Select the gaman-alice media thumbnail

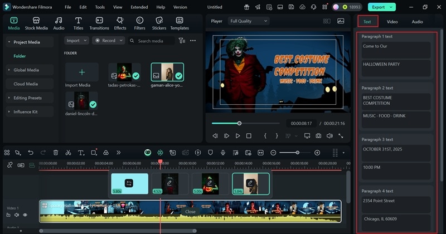[167, 72]
